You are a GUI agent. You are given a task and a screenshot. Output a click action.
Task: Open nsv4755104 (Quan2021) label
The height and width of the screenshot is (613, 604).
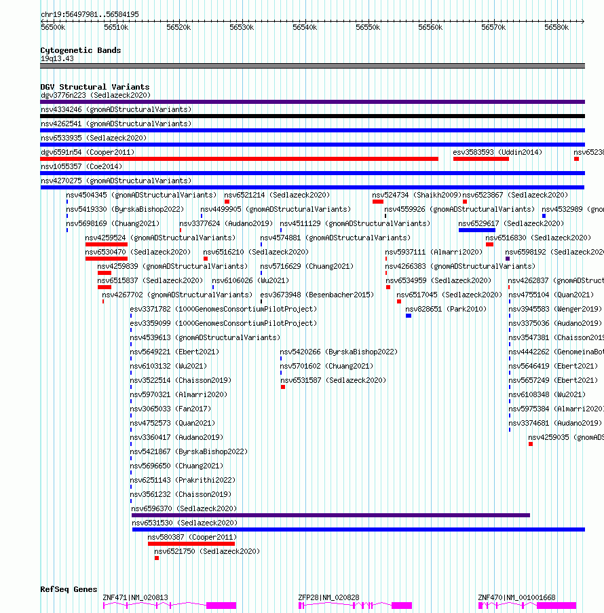point(551,295)
